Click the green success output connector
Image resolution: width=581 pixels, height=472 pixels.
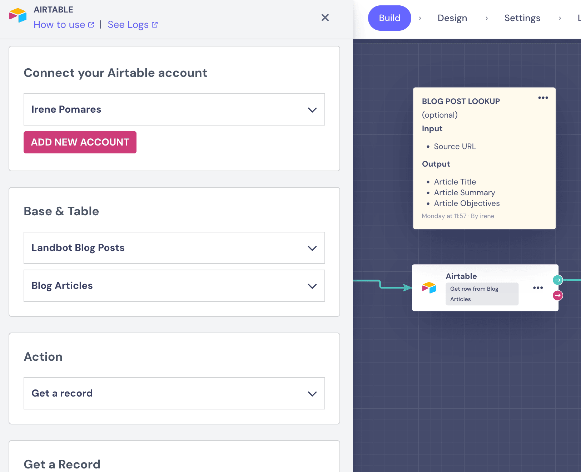[558, 280]
